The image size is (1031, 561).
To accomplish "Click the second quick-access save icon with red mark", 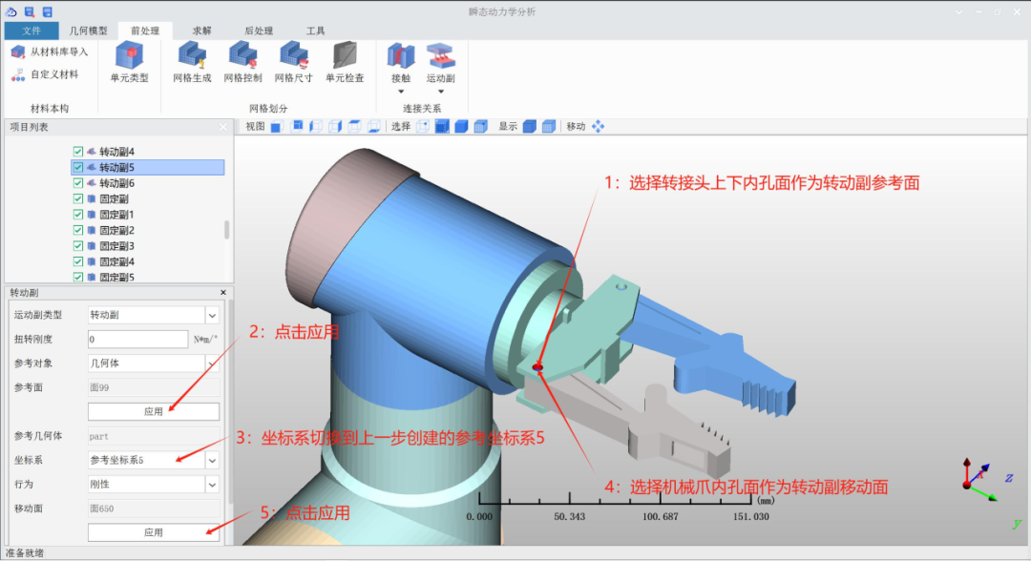I will pos(29,11).
